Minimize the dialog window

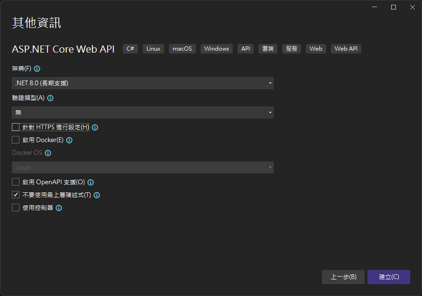[x=375, y=7]
